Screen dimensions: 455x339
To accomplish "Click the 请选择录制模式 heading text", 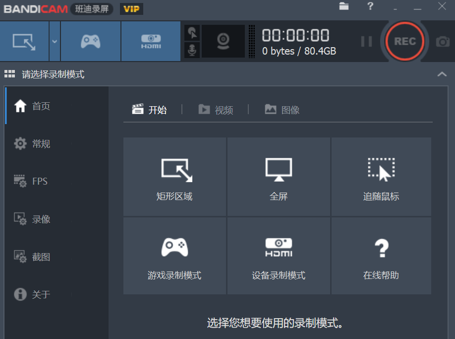I will point(53,74).
